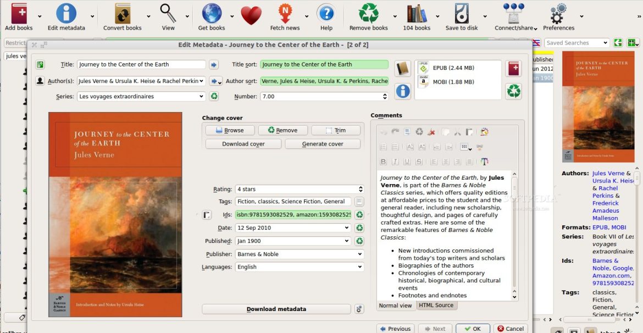Click background color icon in comments editor
This screenshot has height=333, width=643.
click(484, 132)
